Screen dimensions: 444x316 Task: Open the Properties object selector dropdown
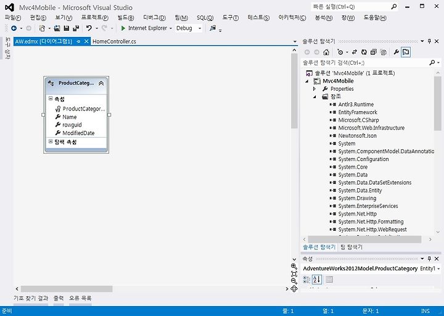(x=438, y=268)
